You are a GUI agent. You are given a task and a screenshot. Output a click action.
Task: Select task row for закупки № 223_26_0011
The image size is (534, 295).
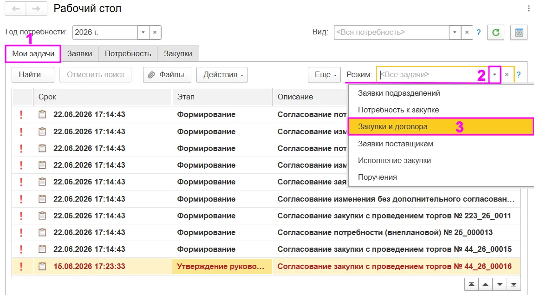(266, 216)
